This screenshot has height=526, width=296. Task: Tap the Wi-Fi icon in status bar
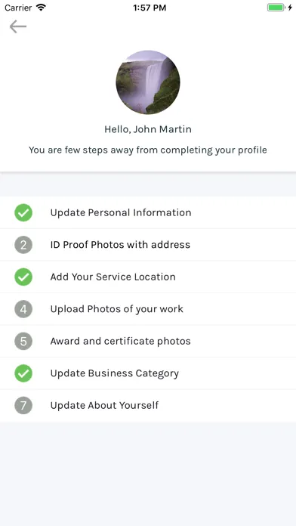click(41, 8)
